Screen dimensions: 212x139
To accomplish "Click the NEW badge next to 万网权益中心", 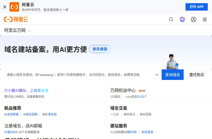I will (x=142, y=91).
